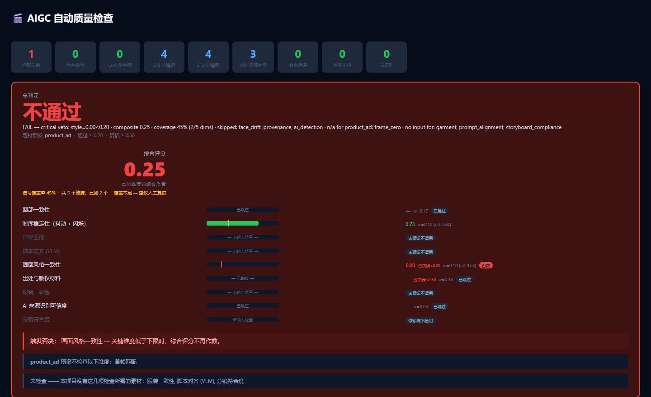Click the 已跳过 tag in 面部一致性 row

pyautogui.click(x=439, y=211)
